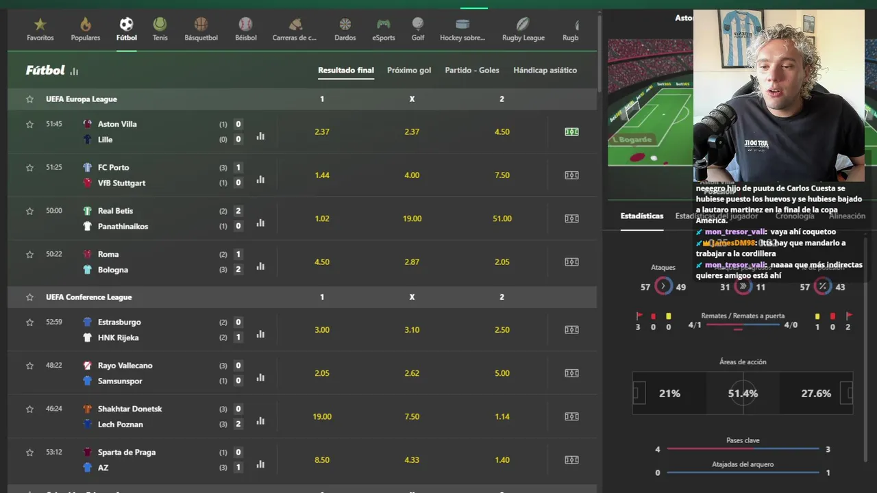This screenshot has width=877, height=493.
Task: Select the Hándicap asiático tab
Action: [545, 71]
